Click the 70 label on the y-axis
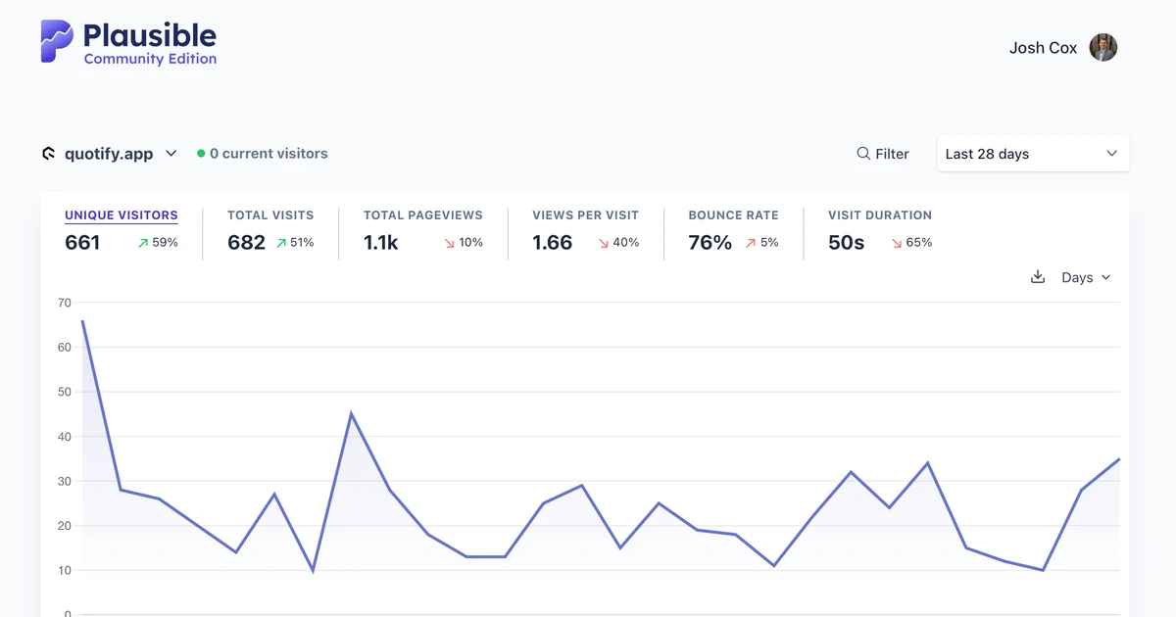 pyautogui.click(x=65, y=303)
